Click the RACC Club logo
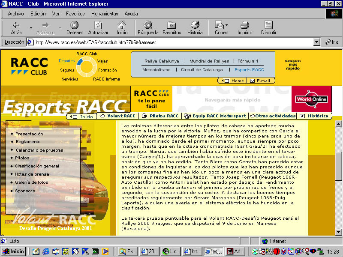This screenshot has height=257, width=343. tap(29, 66)
